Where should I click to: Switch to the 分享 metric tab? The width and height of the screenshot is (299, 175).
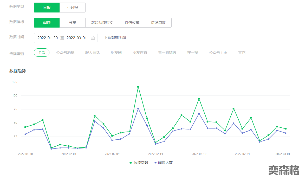point(73,23)
